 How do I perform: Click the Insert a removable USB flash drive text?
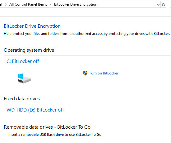coord(55,135)
